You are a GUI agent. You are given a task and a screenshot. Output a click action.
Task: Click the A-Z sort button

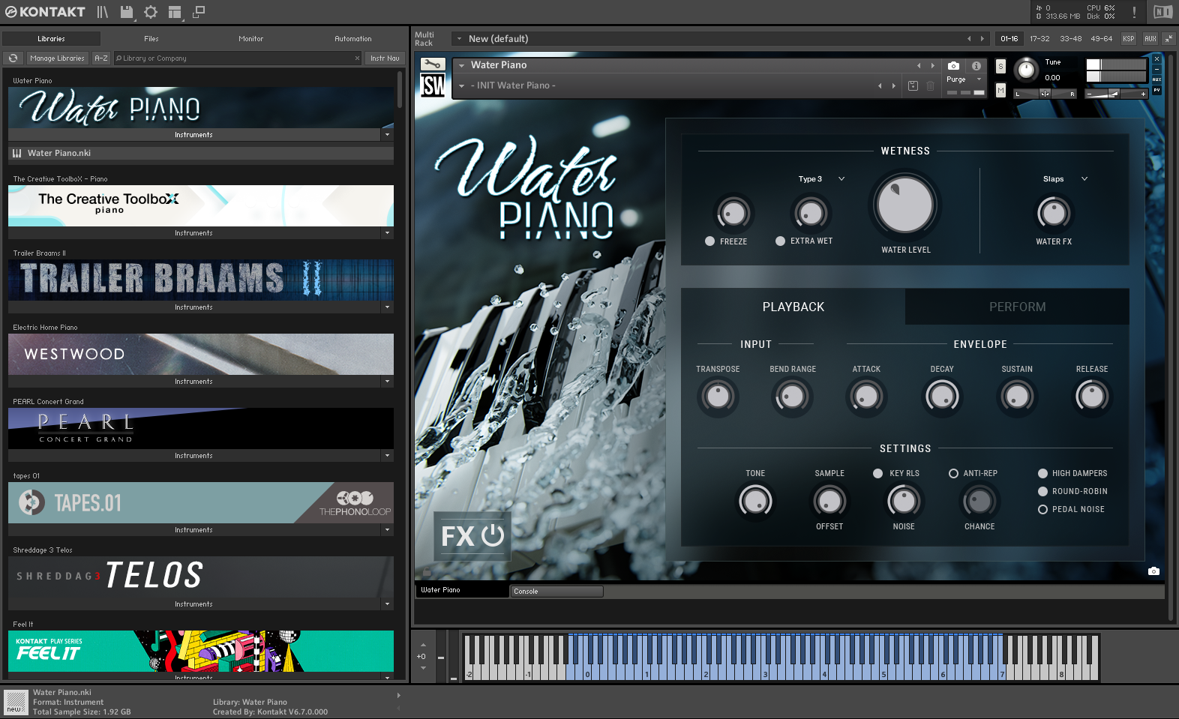[x=101, y=58]
